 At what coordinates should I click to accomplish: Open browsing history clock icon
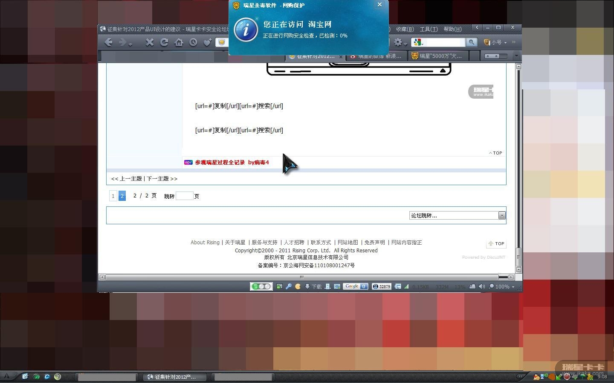coord(193,42)
